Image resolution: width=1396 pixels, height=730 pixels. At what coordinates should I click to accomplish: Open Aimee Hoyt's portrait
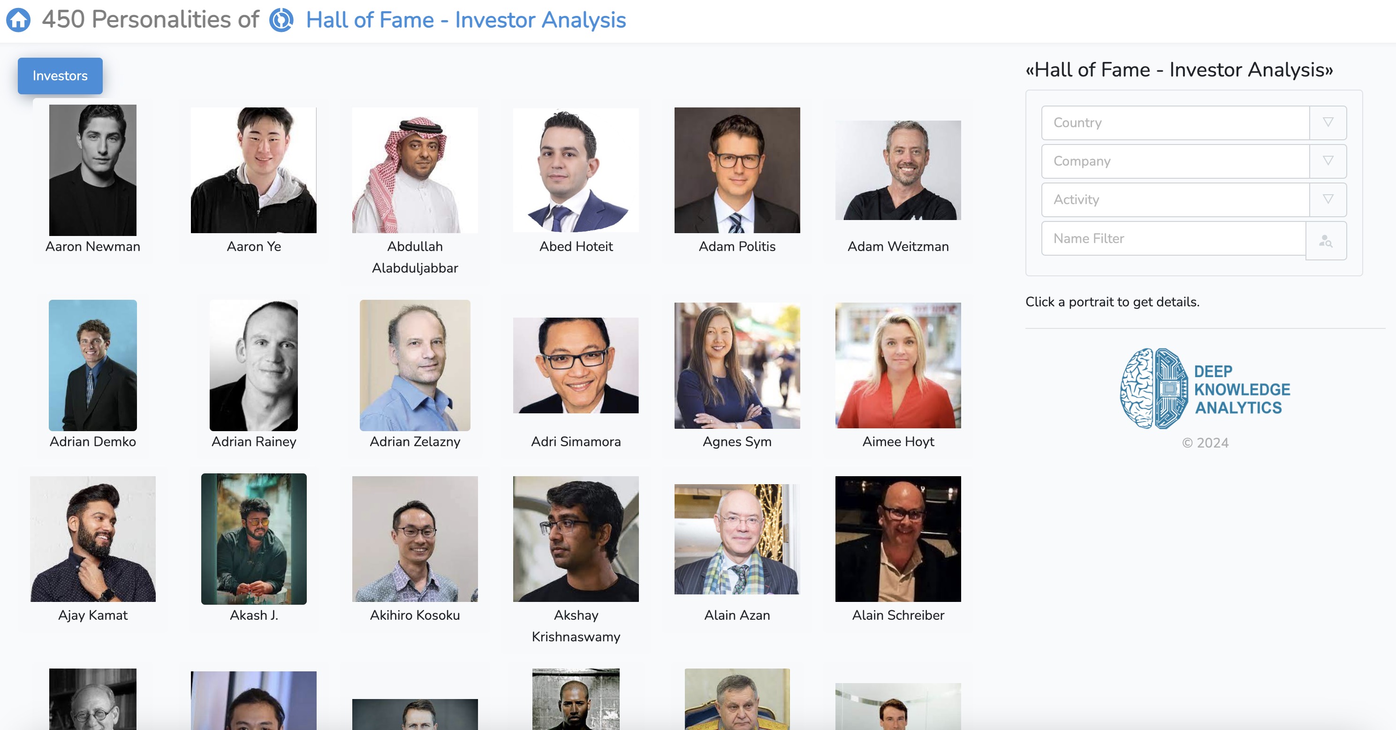[x=897, y=365]
